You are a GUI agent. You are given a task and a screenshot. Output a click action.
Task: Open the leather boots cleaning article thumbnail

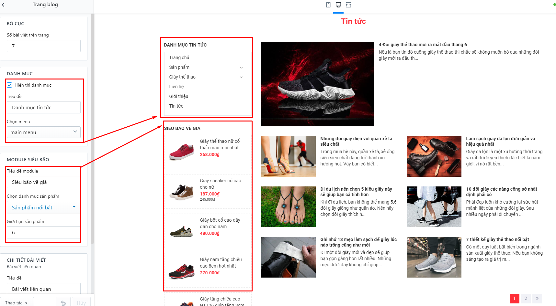click(434, 156)
